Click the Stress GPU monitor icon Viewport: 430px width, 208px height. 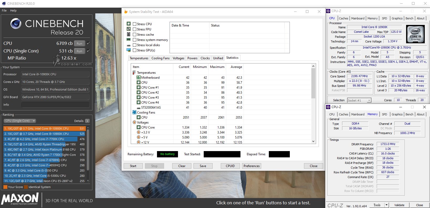(129, 50)
